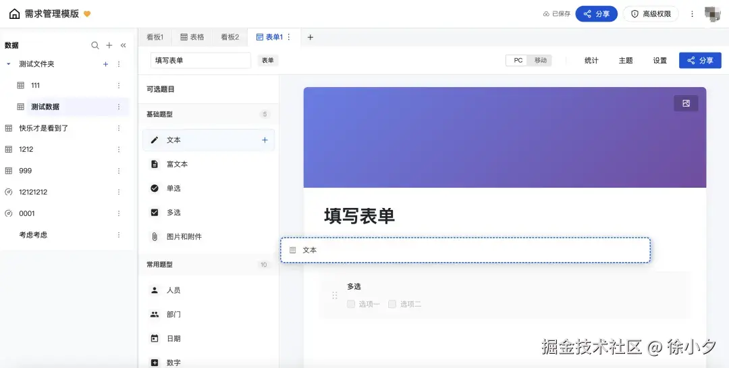Click the orange heart favorite icon
This screenshot has width=729, height=368.
87,14
